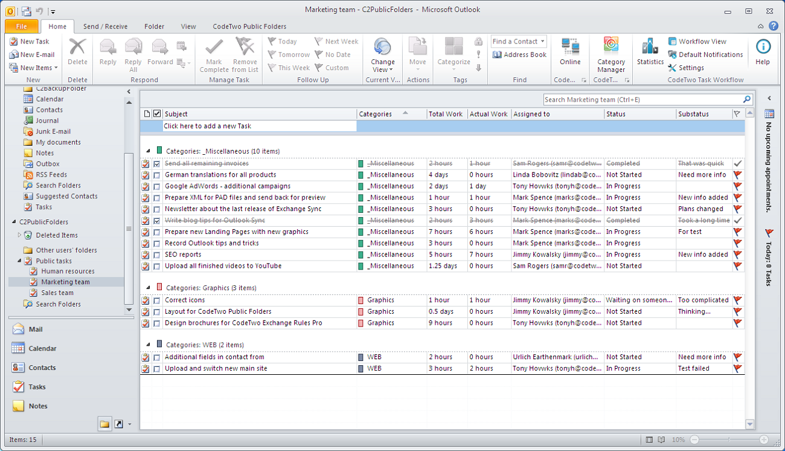Click the zoom slider in status bar
Image resolution: width=785 pixels, height=451 pixels.
tap(729, 440)
